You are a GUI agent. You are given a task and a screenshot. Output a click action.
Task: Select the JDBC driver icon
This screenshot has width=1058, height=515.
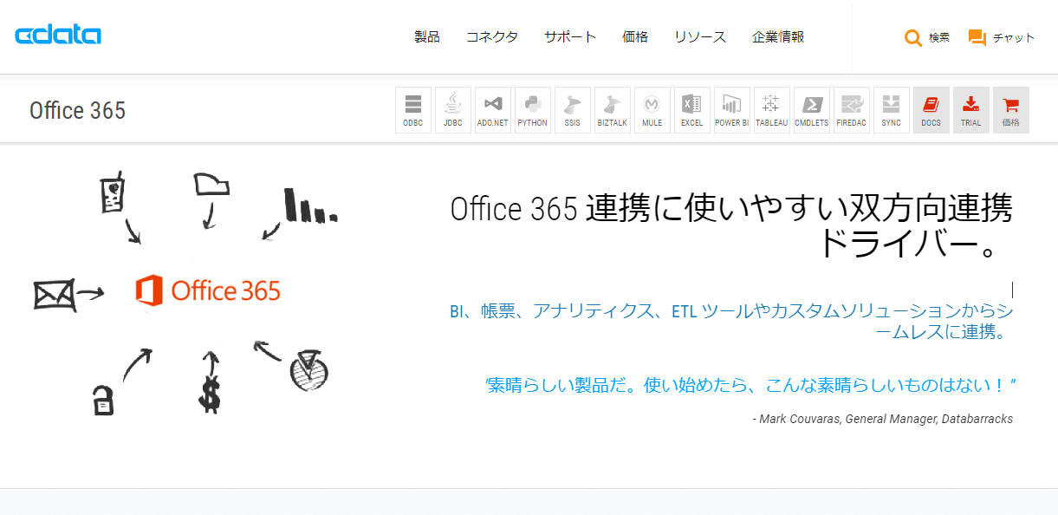pyautogui.click(x=453, y=110)
